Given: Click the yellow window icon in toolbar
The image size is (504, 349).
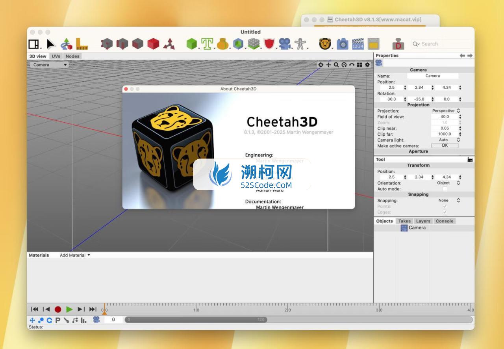Looking at the screenshot, I should [x=373, y=44].
